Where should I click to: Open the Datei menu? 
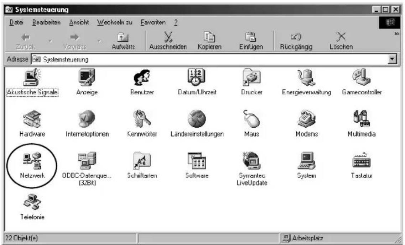[16, 22]
